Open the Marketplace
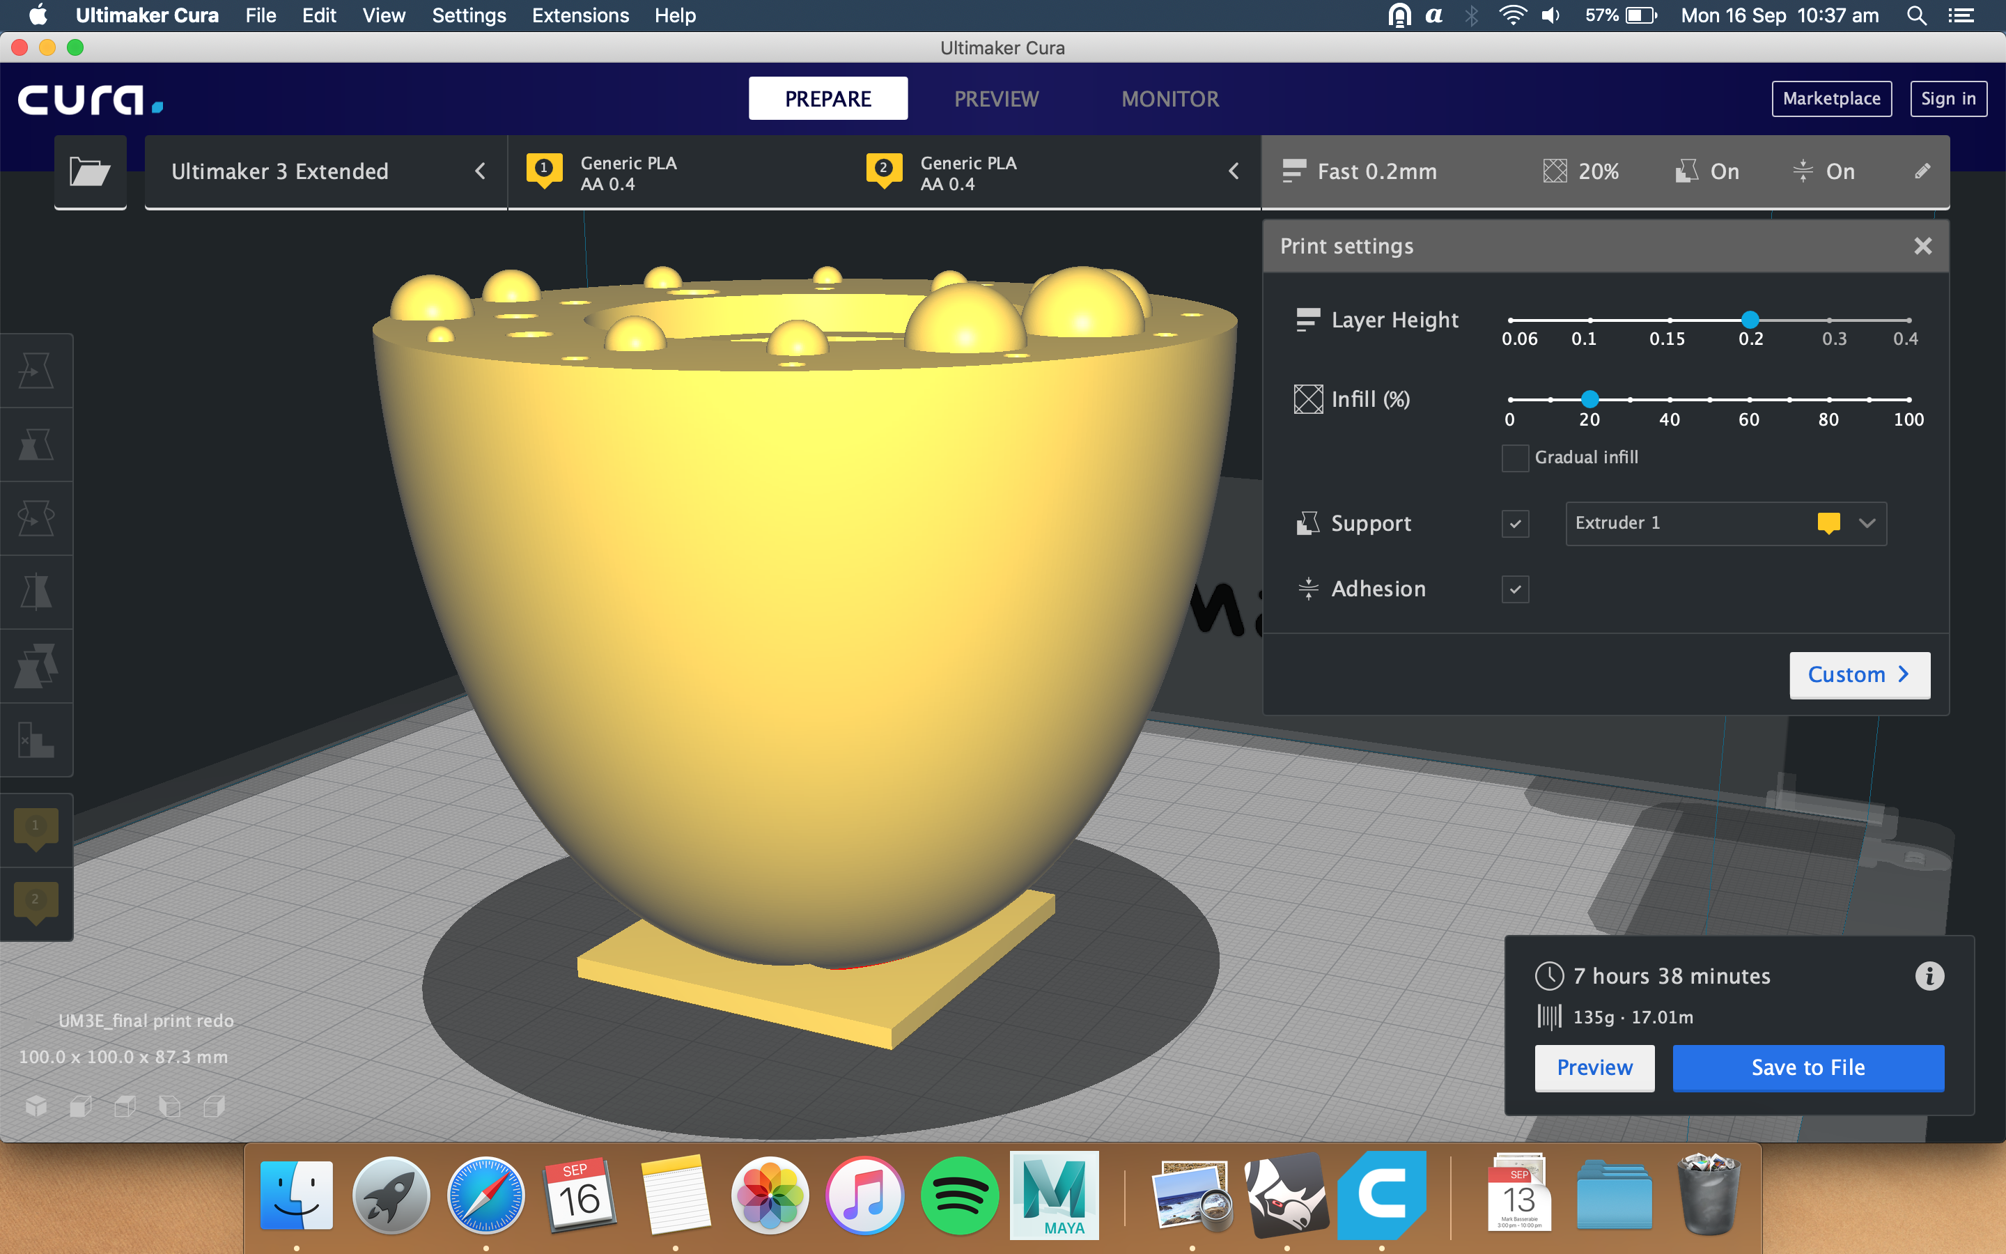This screenshot has width=2006, height=1254. (1831, 99)
